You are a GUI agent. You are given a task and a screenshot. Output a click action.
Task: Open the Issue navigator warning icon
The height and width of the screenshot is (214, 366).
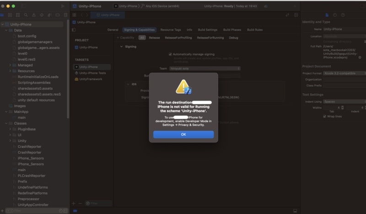pos(34,15)
